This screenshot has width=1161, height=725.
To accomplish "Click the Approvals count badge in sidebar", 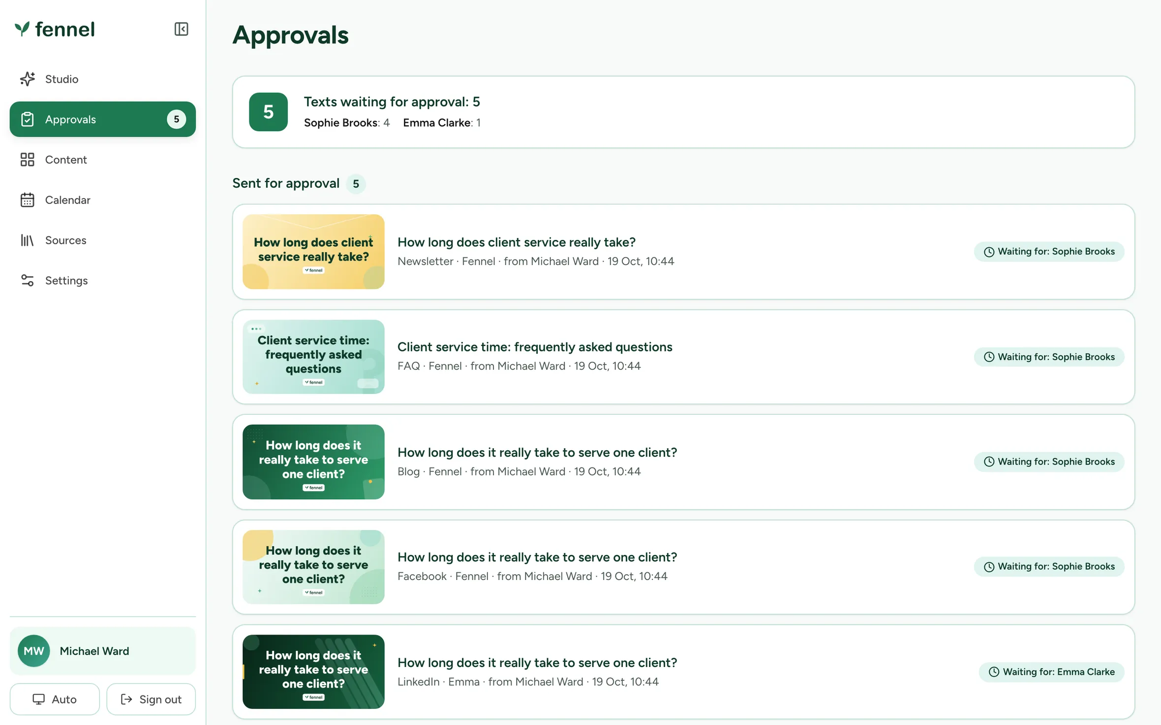I will coord(176,119).
